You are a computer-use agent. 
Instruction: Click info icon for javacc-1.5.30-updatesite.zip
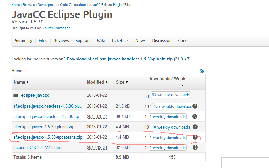(x=195, y=137)
